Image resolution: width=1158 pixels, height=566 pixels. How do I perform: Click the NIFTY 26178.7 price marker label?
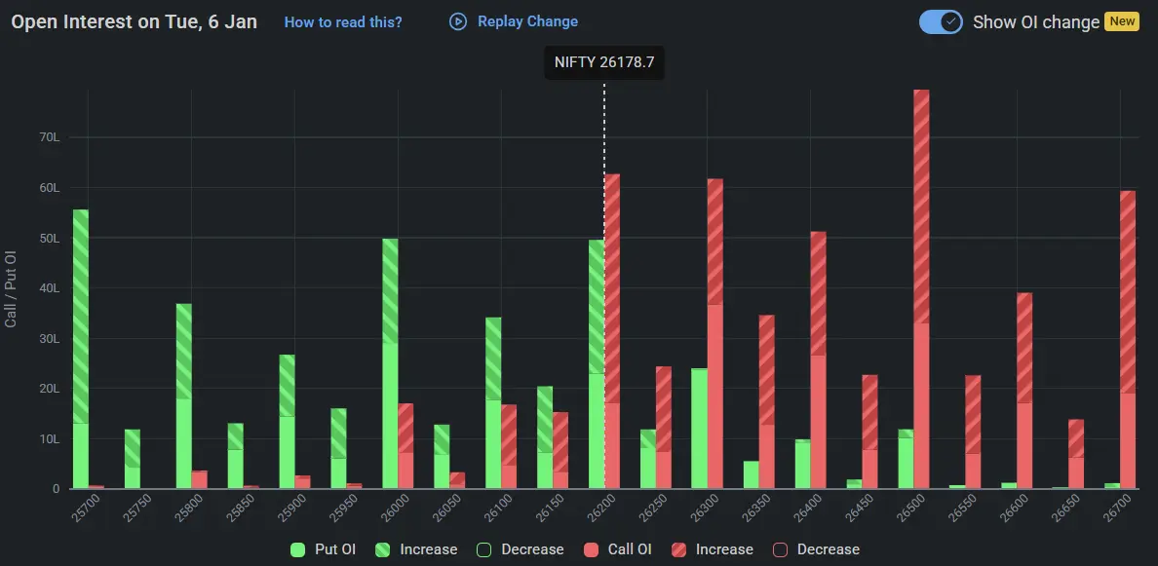[x=604, y=62]
